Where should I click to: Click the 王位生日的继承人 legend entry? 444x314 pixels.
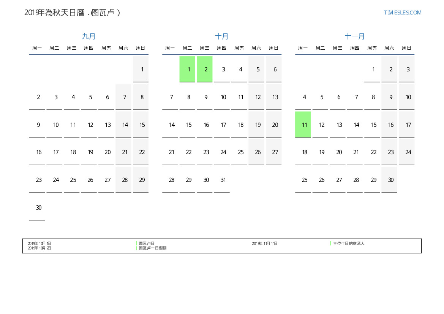(349, 243)
